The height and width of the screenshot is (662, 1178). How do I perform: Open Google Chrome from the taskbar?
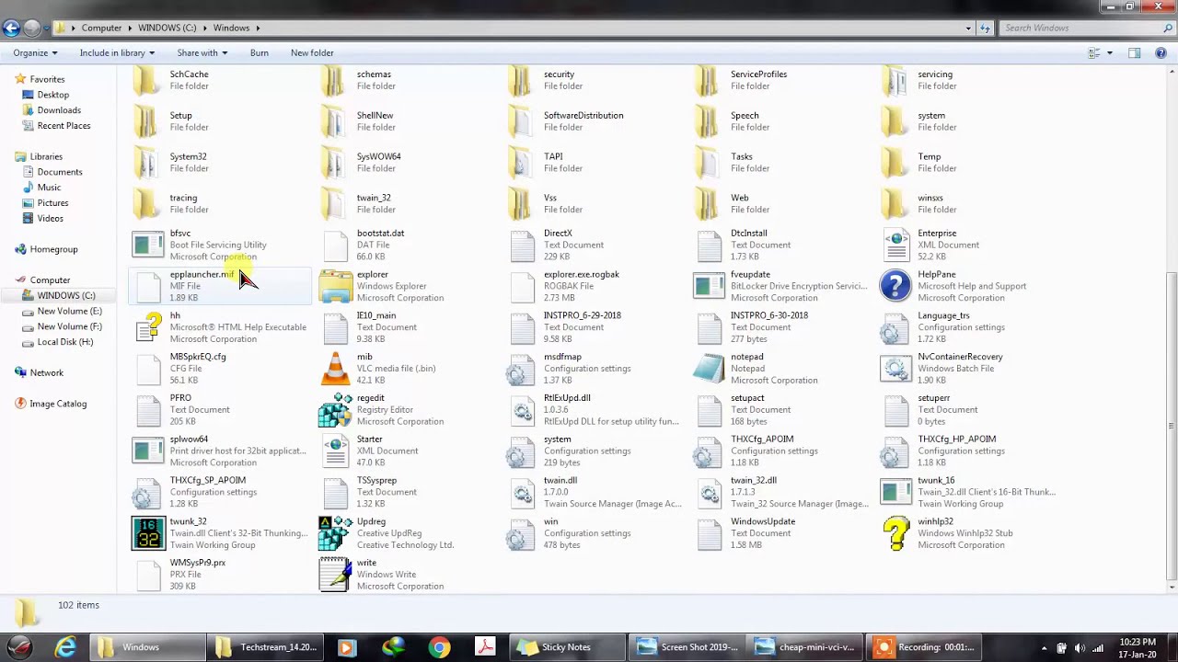coord(439,647)
